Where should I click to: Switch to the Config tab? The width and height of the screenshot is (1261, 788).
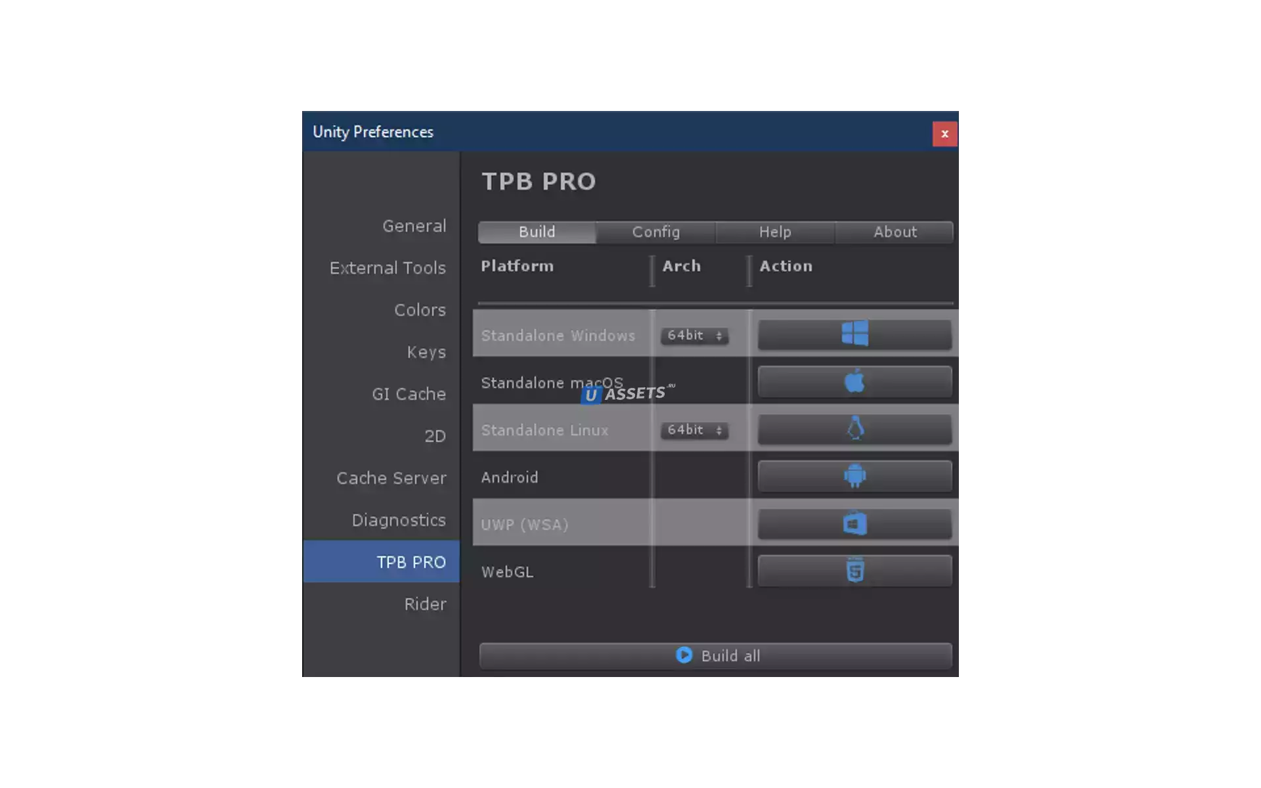coord(655,232)
